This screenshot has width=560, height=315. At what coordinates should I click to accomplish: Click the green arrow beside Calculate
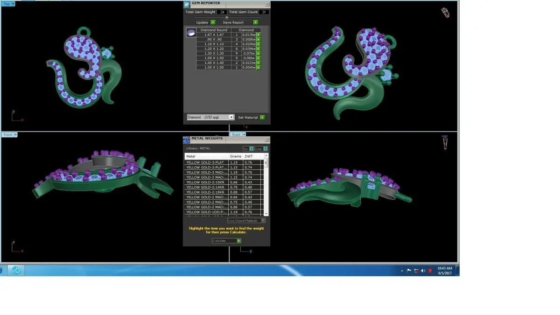239,241
